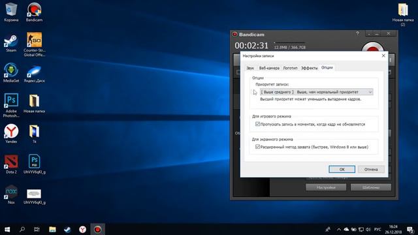Select the Новая папка folder beside Photoshop
The width and height of the screenshot is (418, 235).
[34, 103]
